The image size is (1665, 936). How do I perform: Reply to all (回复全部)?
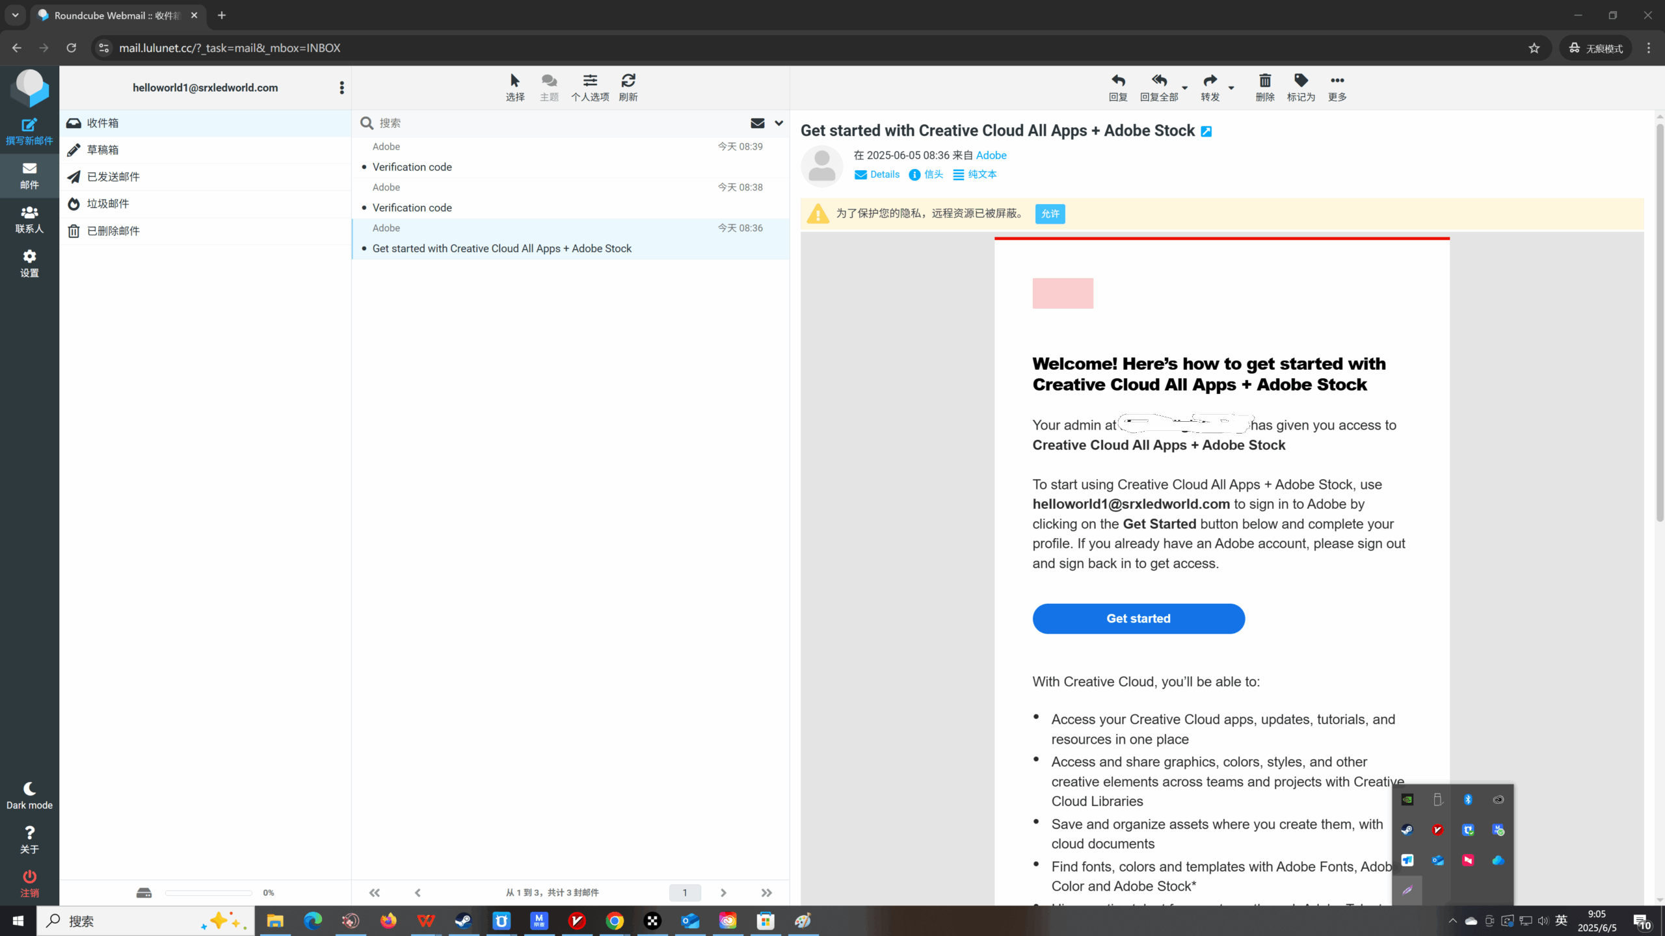[1159, 87]
